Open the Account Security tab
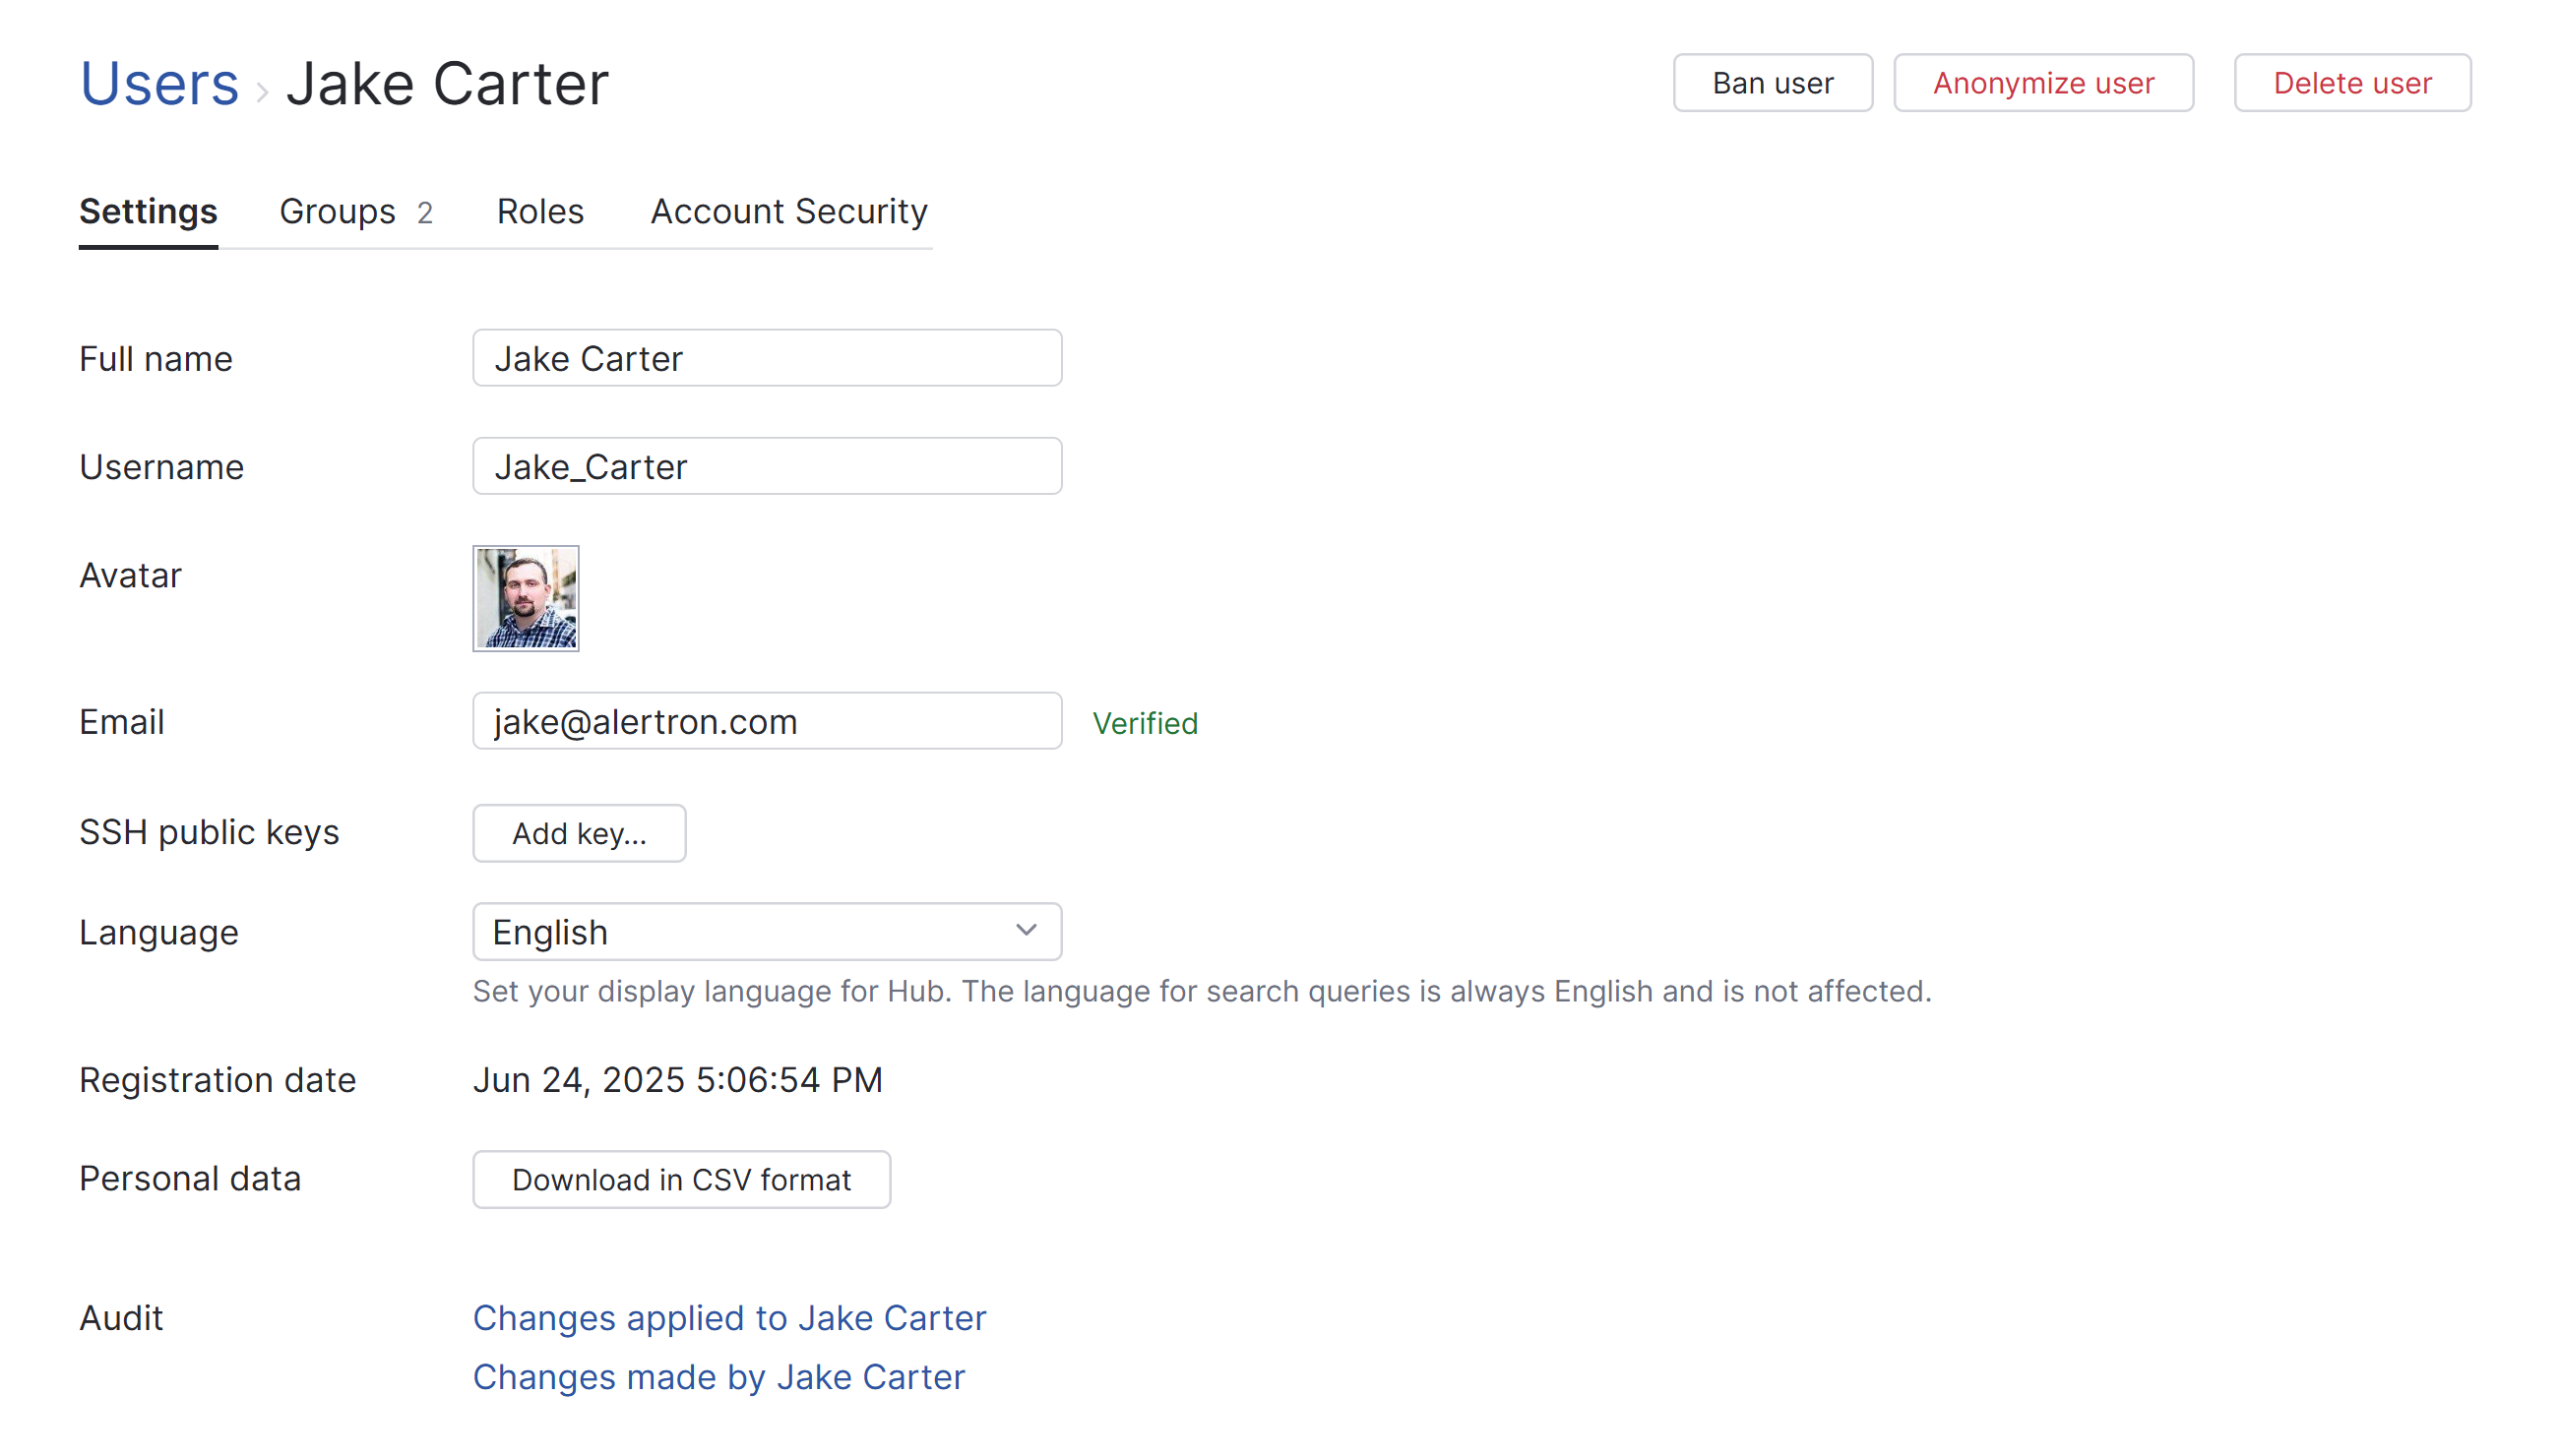Viewport: 2559px width, 1456px height. tap(787, 211)
